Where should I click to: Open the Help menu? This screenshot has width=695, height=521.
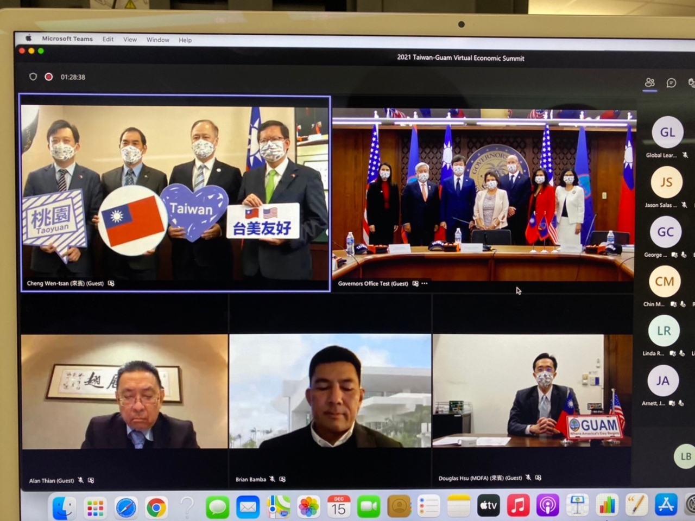click(185, 40)
